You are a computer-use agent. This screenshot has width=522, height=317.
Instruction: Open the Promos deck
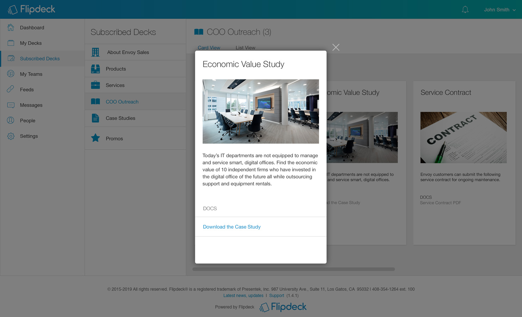(x=135, y=138)
